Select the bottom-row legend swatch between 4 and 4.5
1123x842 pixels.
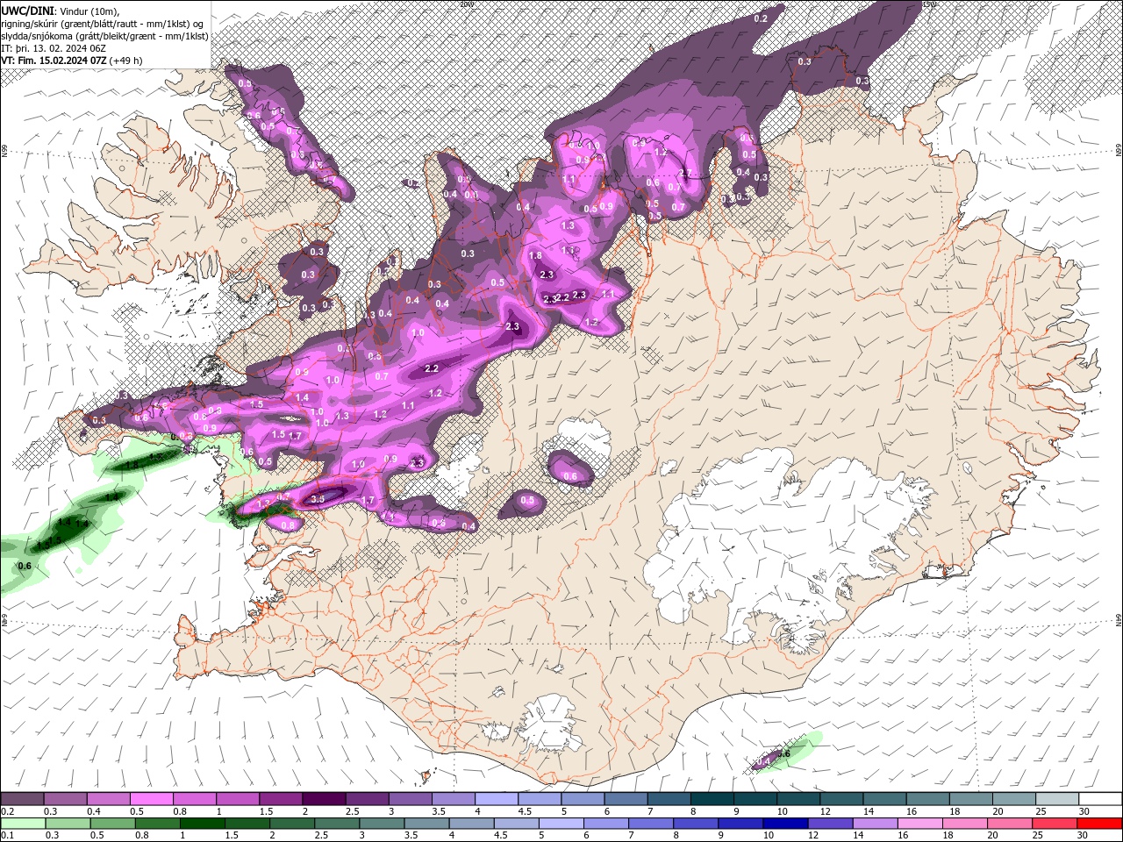point(471,824)
